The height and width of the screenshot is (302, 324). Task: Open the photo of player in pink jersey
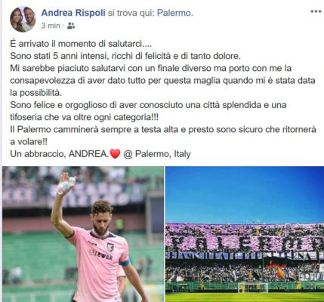(x=83, y=234)
